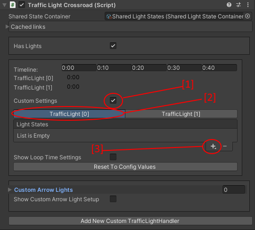The width and height of the screenshot is (255, 230).
Task: Click Reset To Config Values button
Action: click(x=125, y=167)
